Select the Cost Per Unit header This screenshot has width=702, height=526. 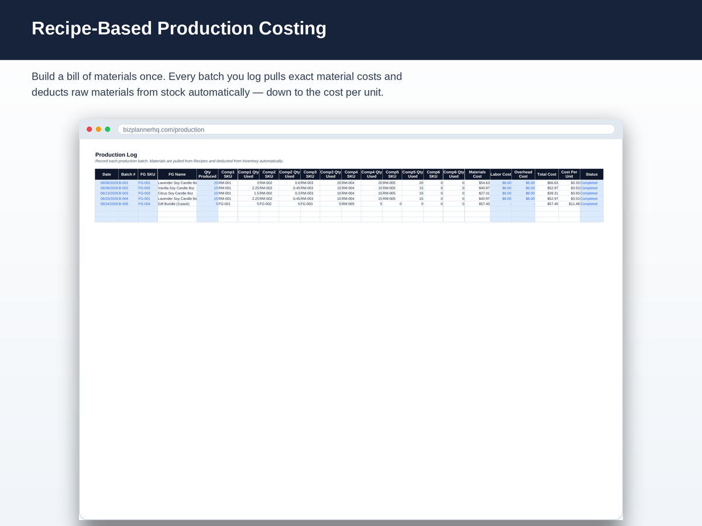pos(569,174)
